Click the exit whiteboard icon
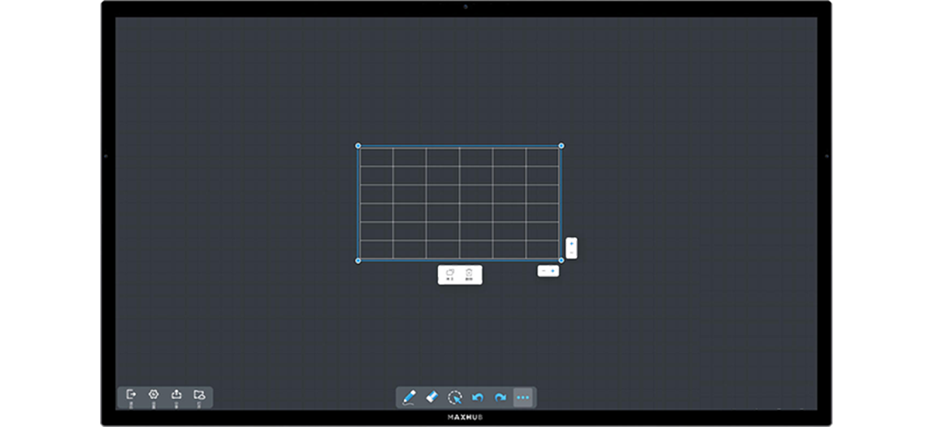 (x=130, y=395)
